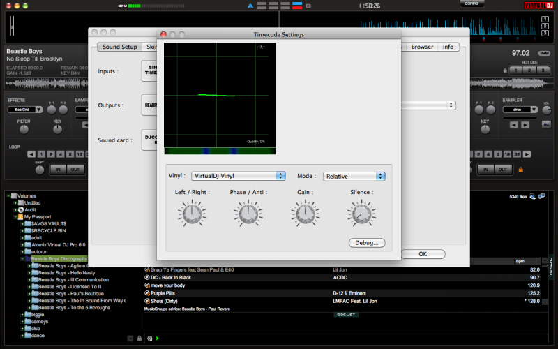Set right deck loop to 32 beats
This screenshot has height=349, width=558.
click(517, 154)
